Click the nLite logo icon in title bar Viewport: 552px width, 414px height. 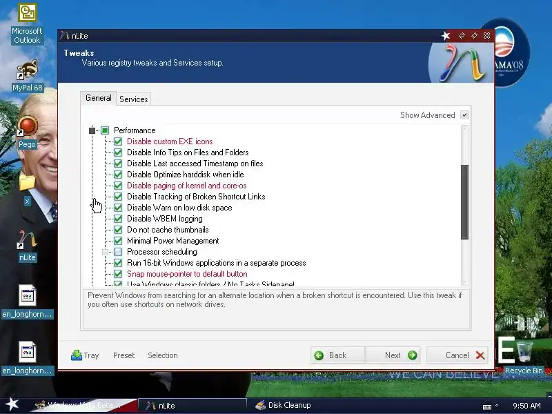[x=64, y=36]
